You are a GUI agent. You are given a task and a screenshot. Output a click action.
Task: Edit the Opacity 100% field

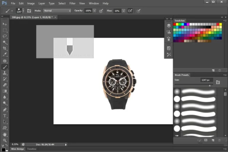pos(88,11)
